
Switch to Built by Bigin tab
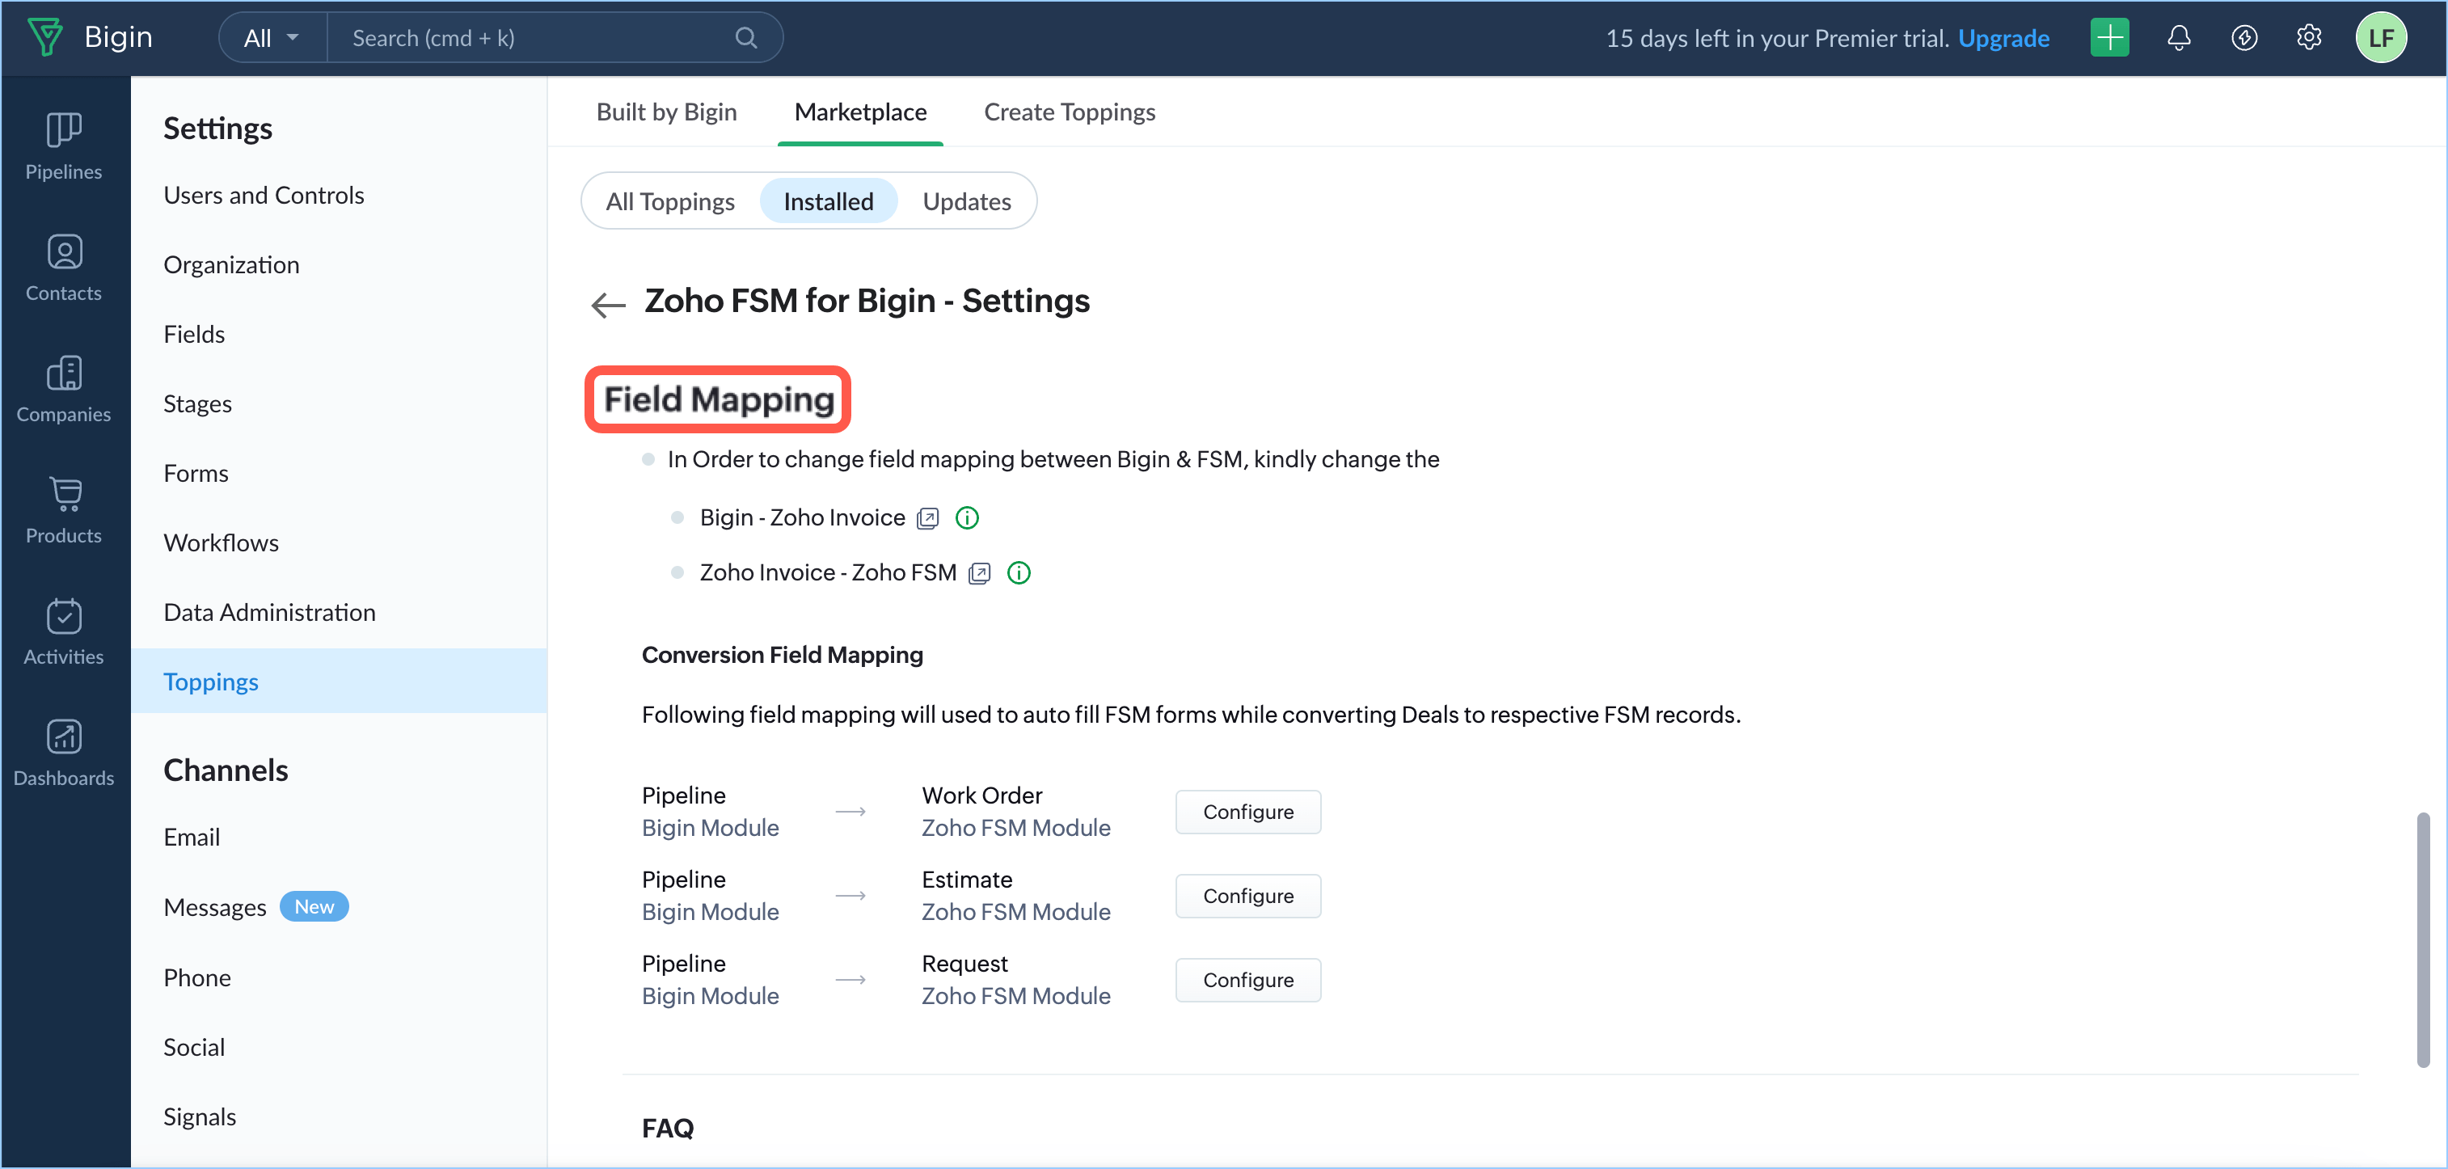pos(666,112)
